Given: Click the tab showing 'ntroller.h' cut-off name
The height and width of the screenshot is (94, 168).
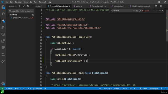Looking at the screenshot, I should (39, 6).
